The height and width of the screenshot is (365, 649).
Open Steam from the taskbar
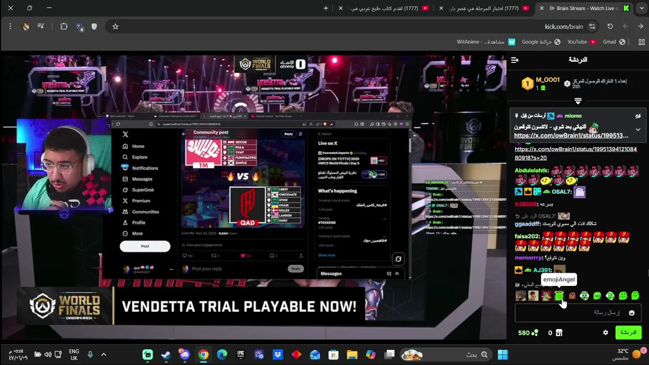[x=166, y=354]
